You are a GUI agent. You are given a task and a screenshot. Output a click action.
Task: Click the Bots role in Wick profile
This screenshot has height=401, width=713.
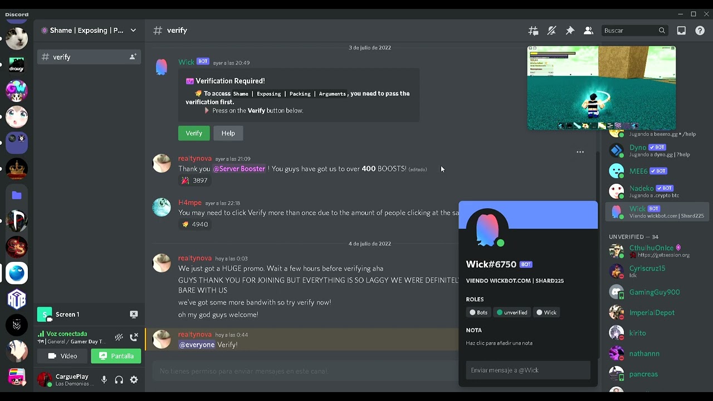tap(478, 312)
